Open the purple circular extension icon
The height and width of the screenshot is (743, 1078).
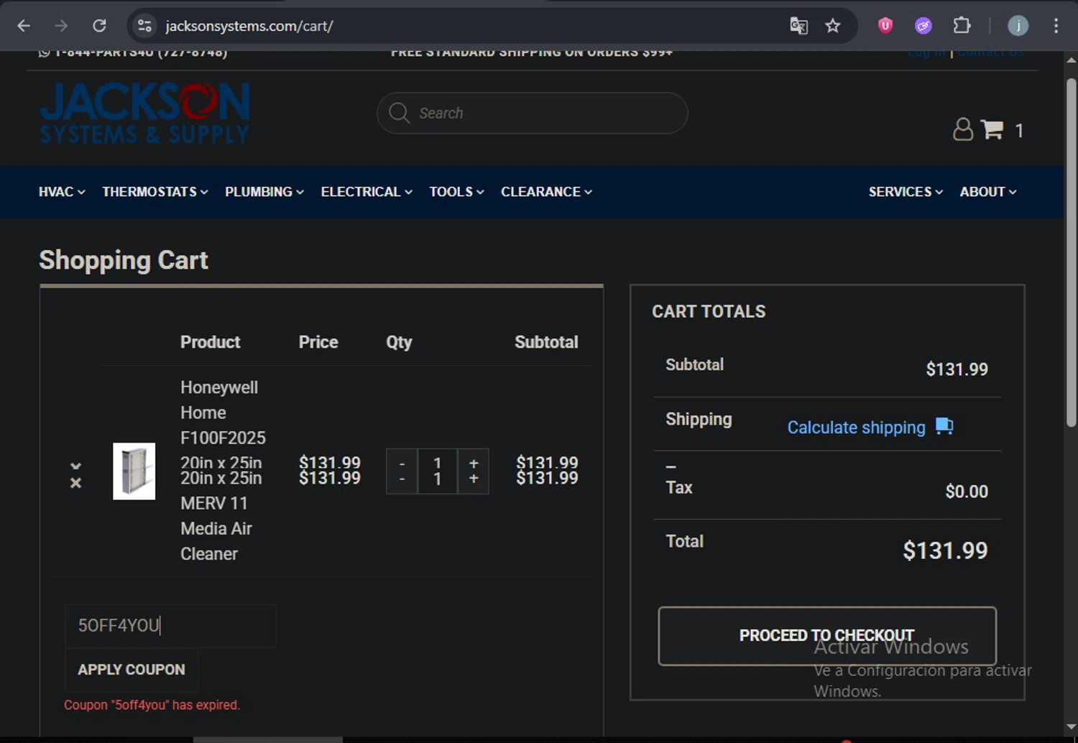coord(923,26)
